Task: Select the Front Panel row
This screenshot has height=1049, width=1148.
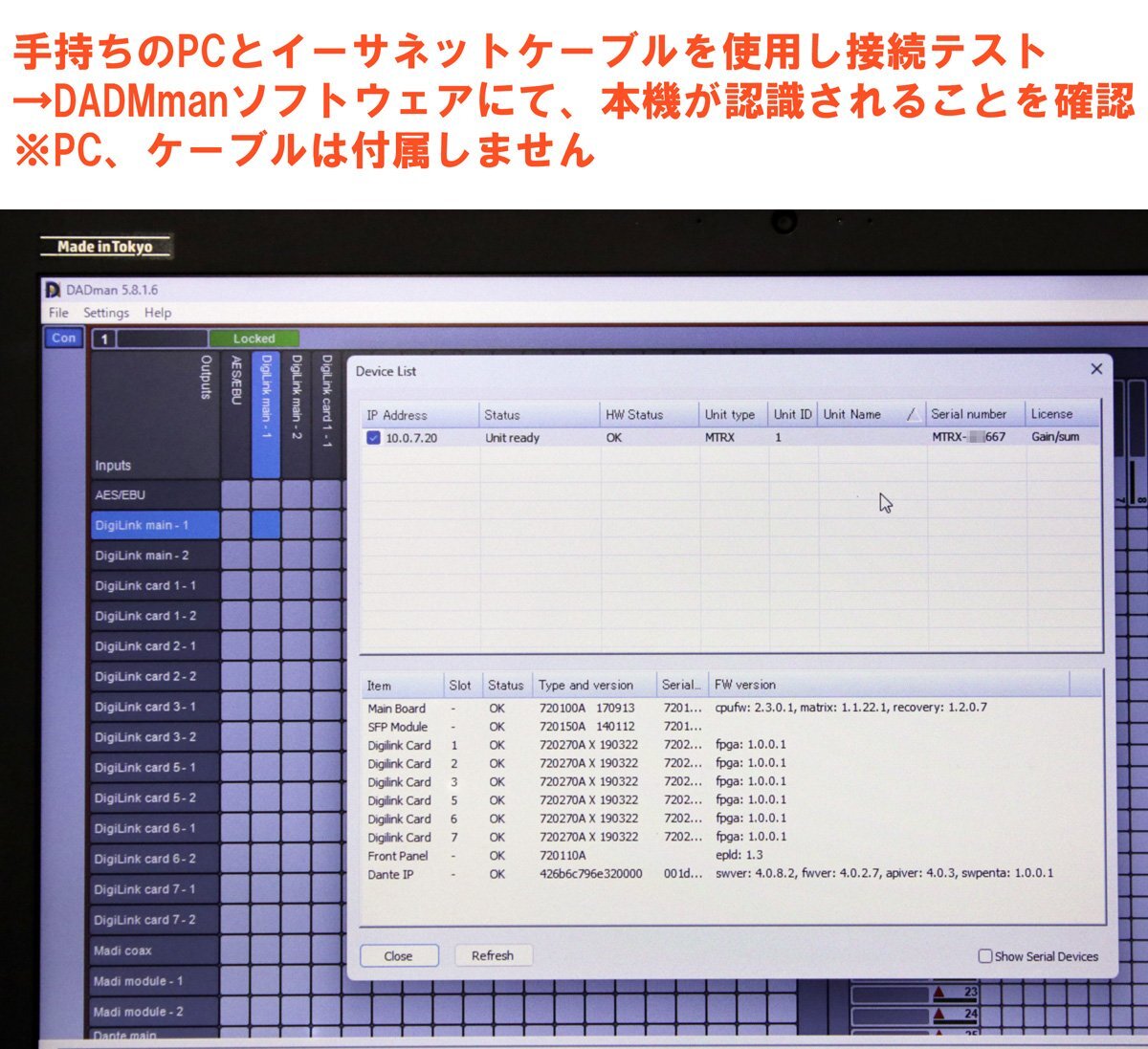Action: (732, 856)
